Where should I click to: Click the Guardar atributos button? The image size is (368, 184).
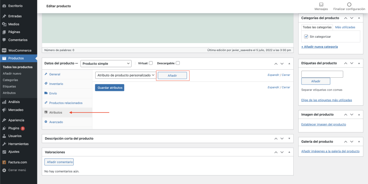click(110, 88)
